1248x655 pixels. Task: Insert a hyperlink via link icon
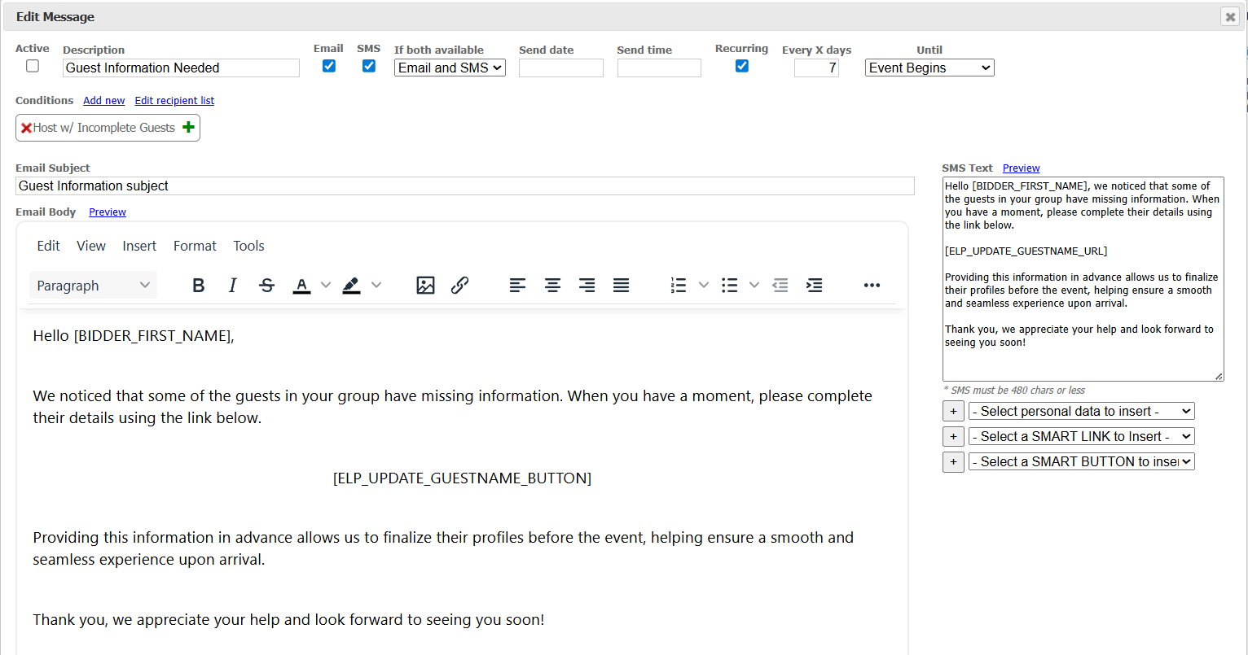[x=459, y=286]
